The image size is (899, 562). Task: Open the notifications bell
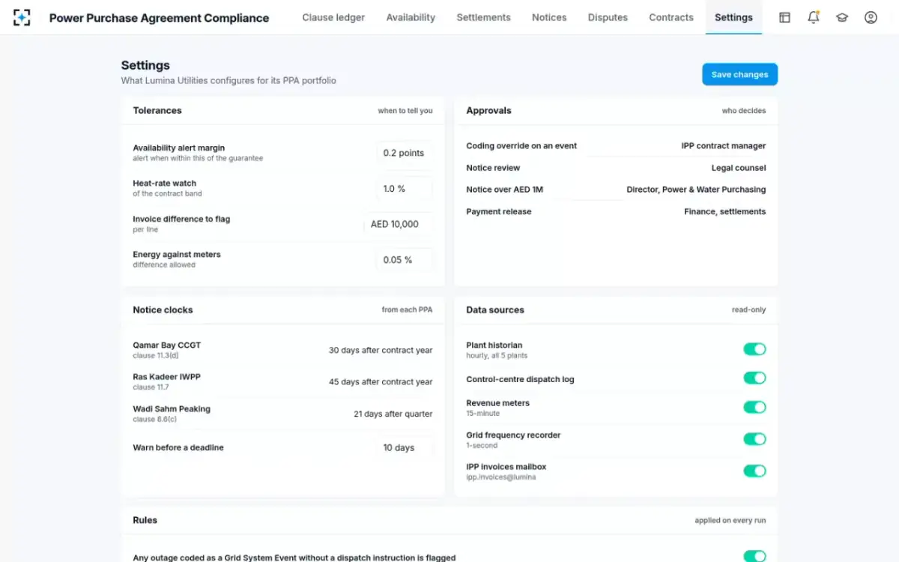click(x=813, y=17)
